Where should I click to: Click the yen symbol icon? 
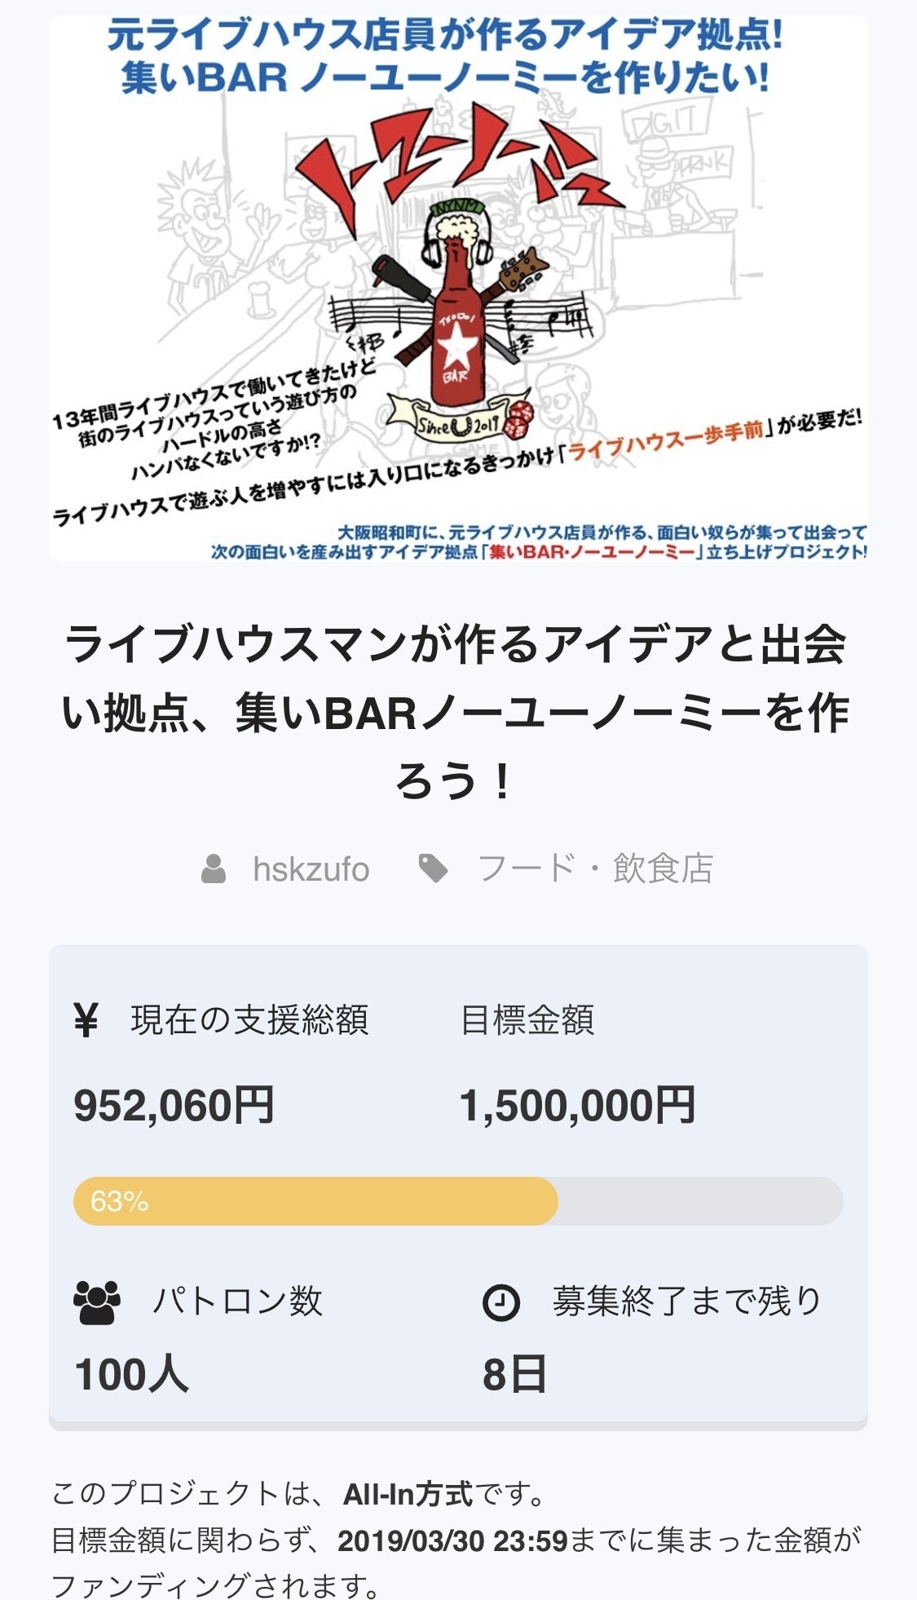[86, 1020]
